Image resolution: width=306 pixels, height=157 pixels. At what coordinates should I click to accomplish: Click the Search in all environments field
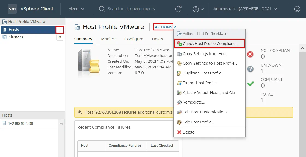131,9
